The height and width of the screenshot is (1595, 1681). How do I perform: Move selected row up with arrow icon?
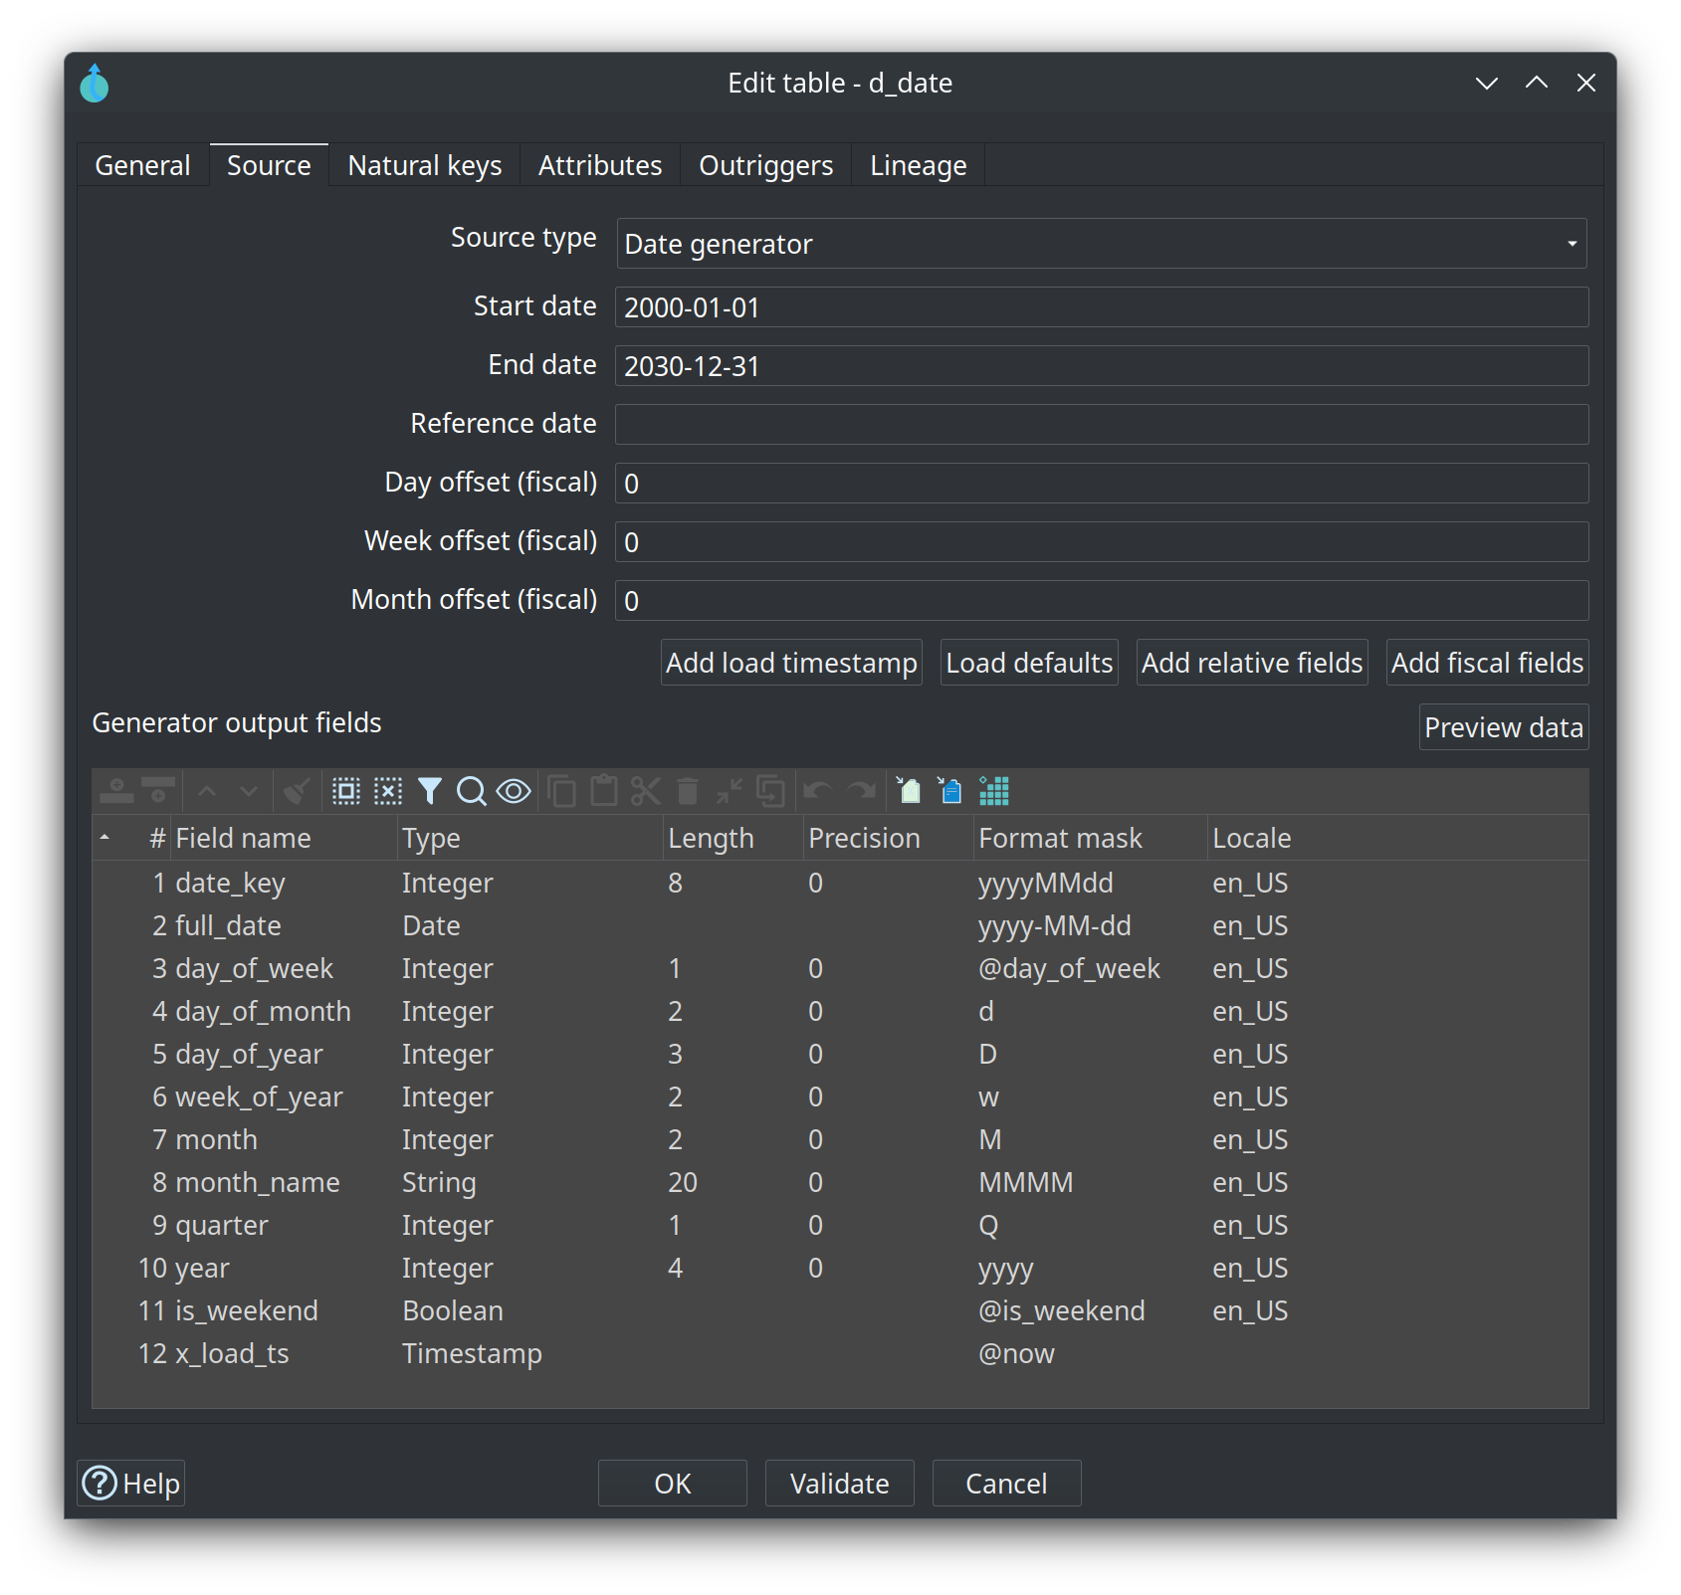207,791
